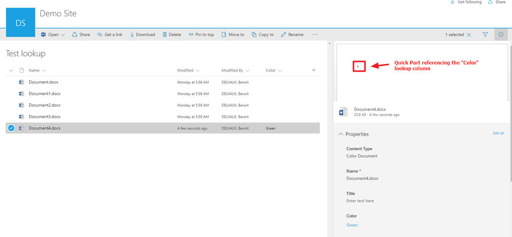Image resolution: width=512 pixels, height=237 pixels.
Task: Click the Word icon for Document.docx
Action: click(22, 82)
